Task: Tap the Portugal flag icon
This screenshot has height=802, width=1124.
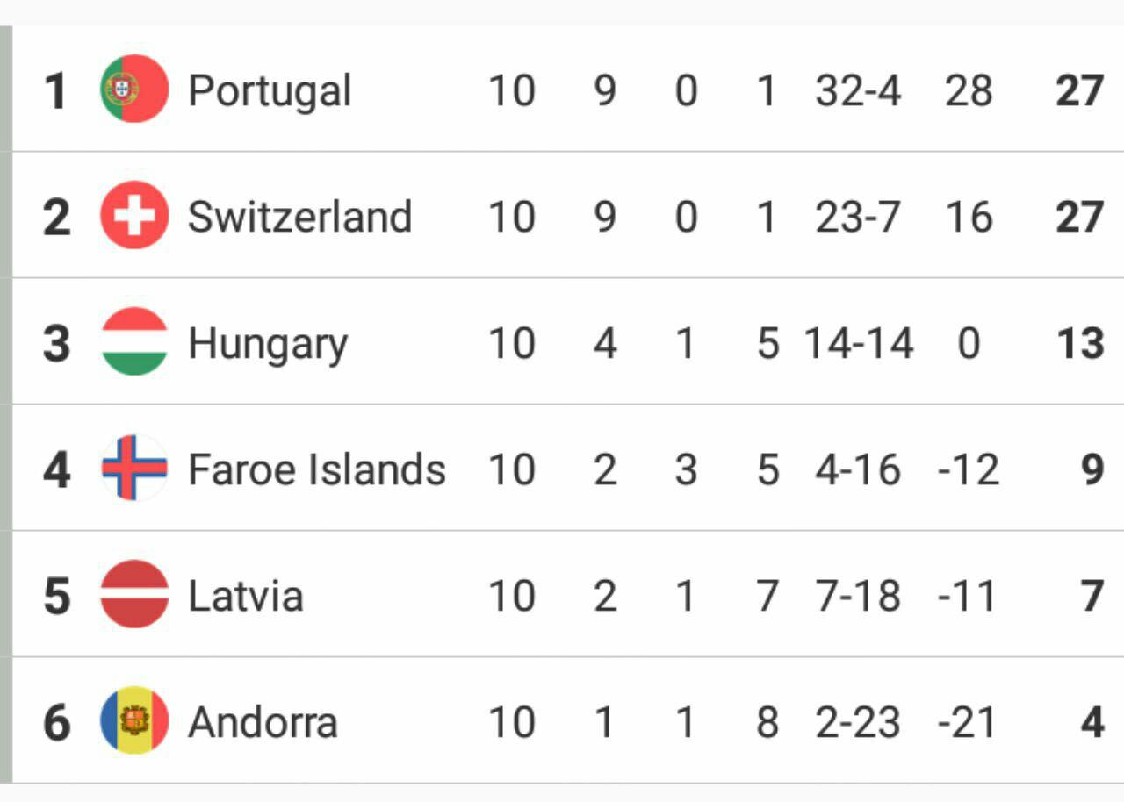Action: [134, 89]
